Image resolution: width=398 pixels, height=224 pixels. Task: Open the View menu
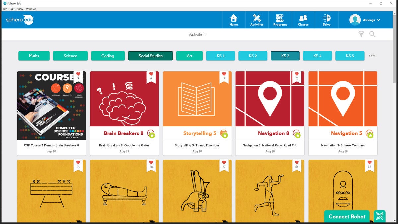coord(20,9)
